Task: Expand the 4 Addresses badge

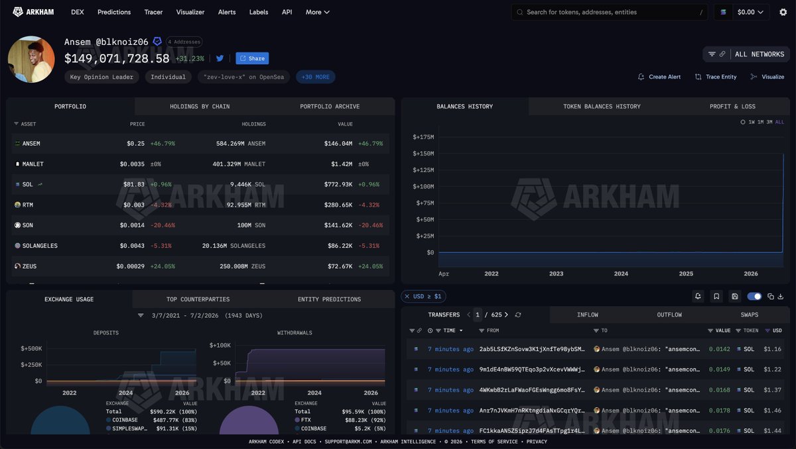Action: 184,42
